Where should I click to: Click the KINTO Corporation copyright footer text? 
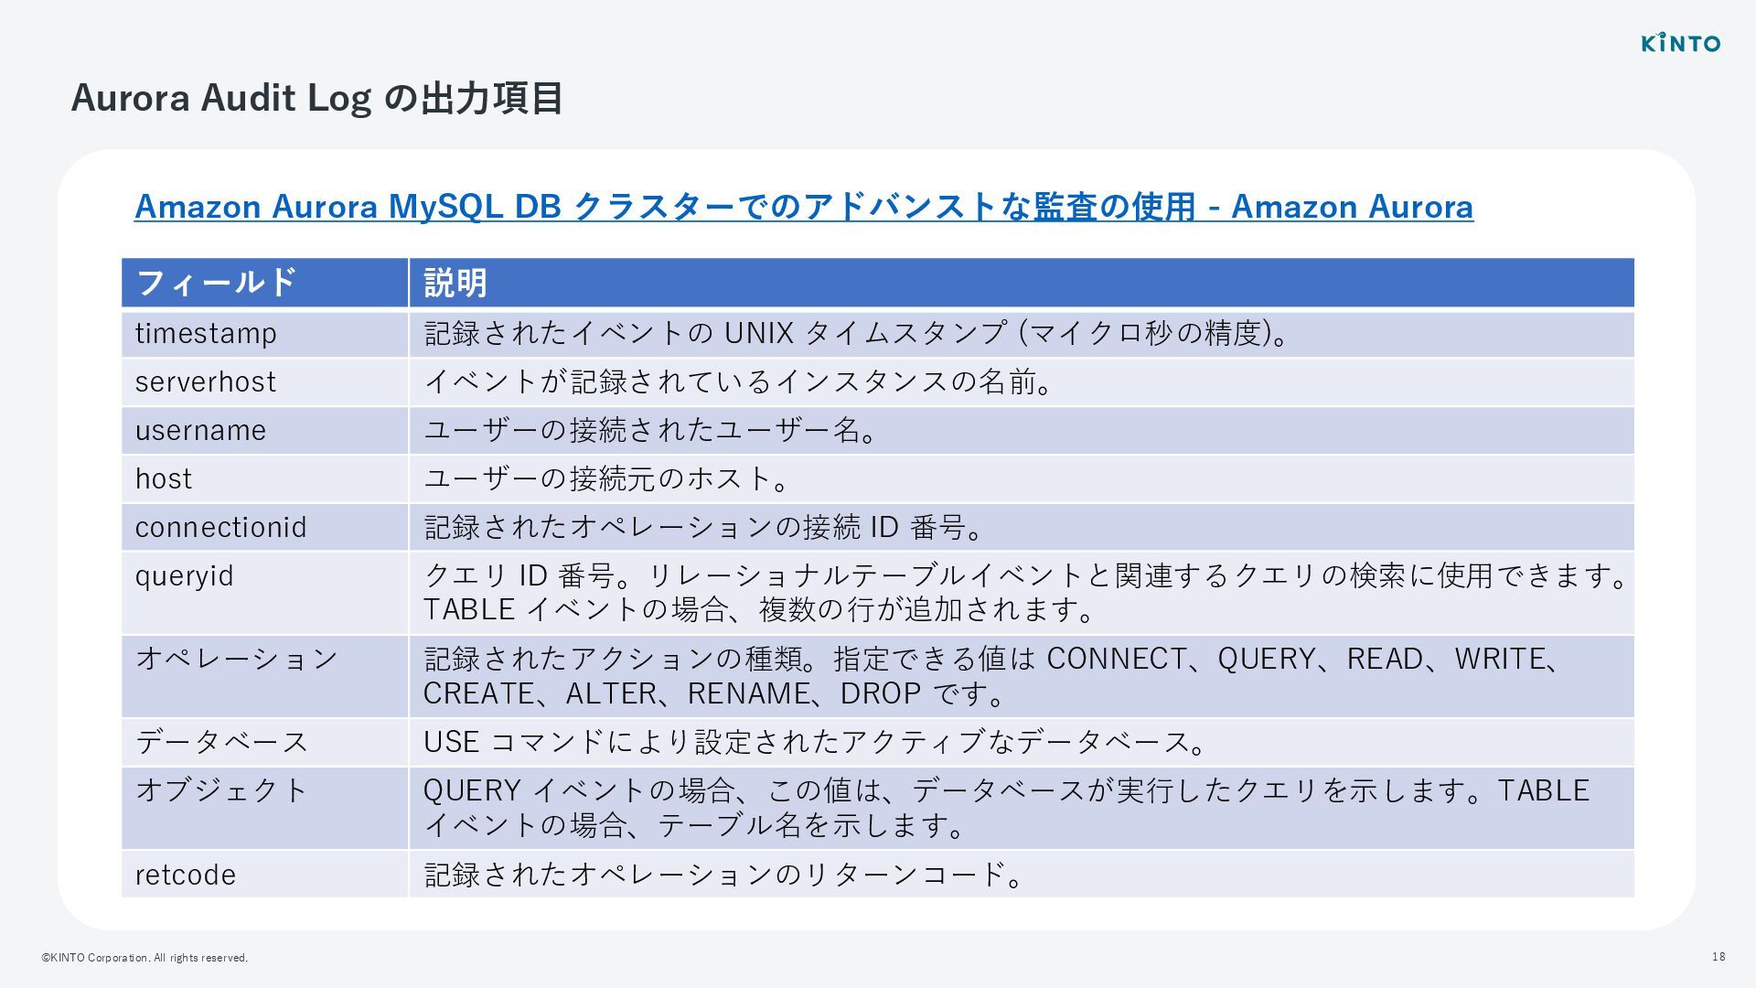click(x=145, y=958)
